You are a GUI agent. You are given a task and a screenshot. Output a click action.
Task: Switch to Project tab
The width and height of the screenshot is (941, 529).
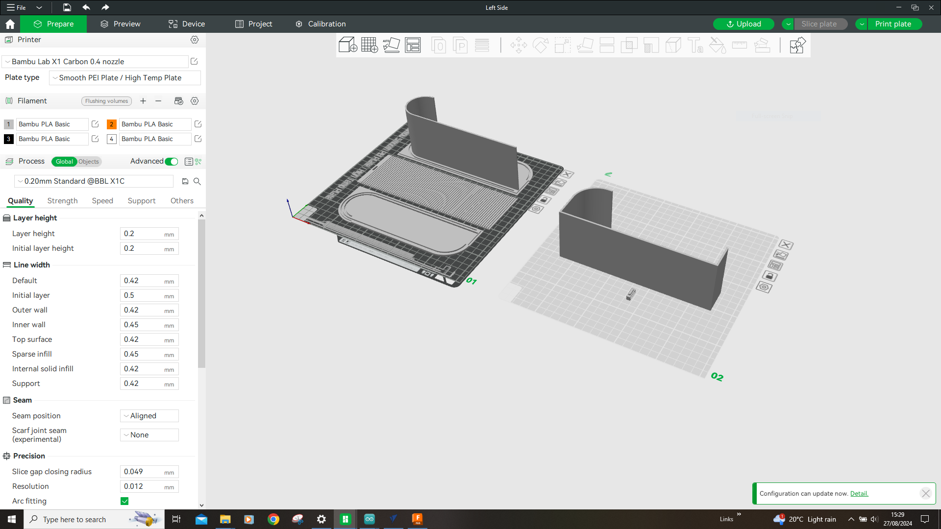[253, 24]
